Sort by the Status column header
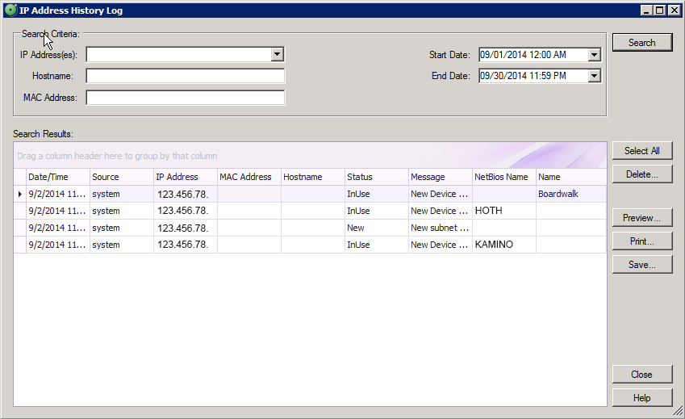The height and width of the screenshot is (419, 685). point(377,177)
